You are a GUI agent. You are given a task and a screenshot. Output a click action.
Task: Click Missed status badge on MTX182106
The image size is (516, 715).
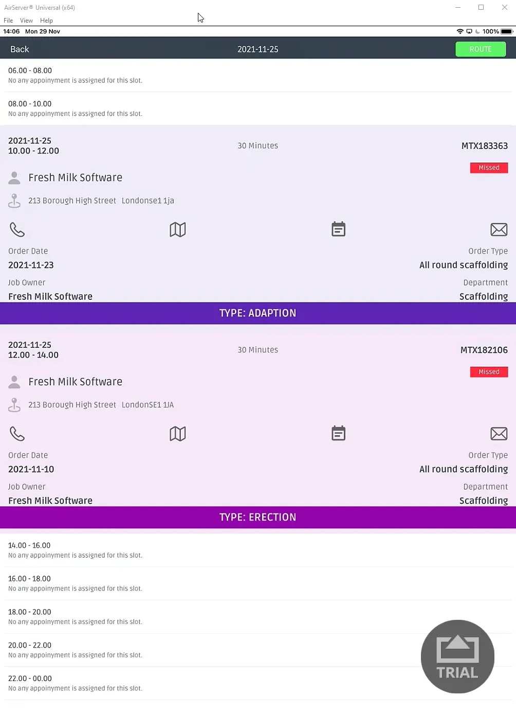[488, 372]
